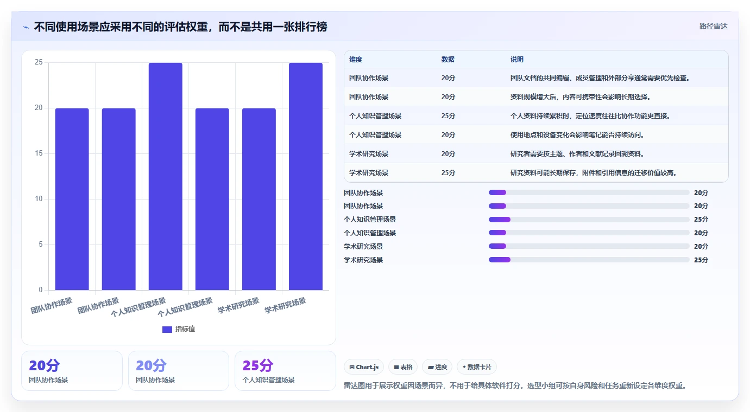Click the y-axis label 15 on chart

click(39, 153)
